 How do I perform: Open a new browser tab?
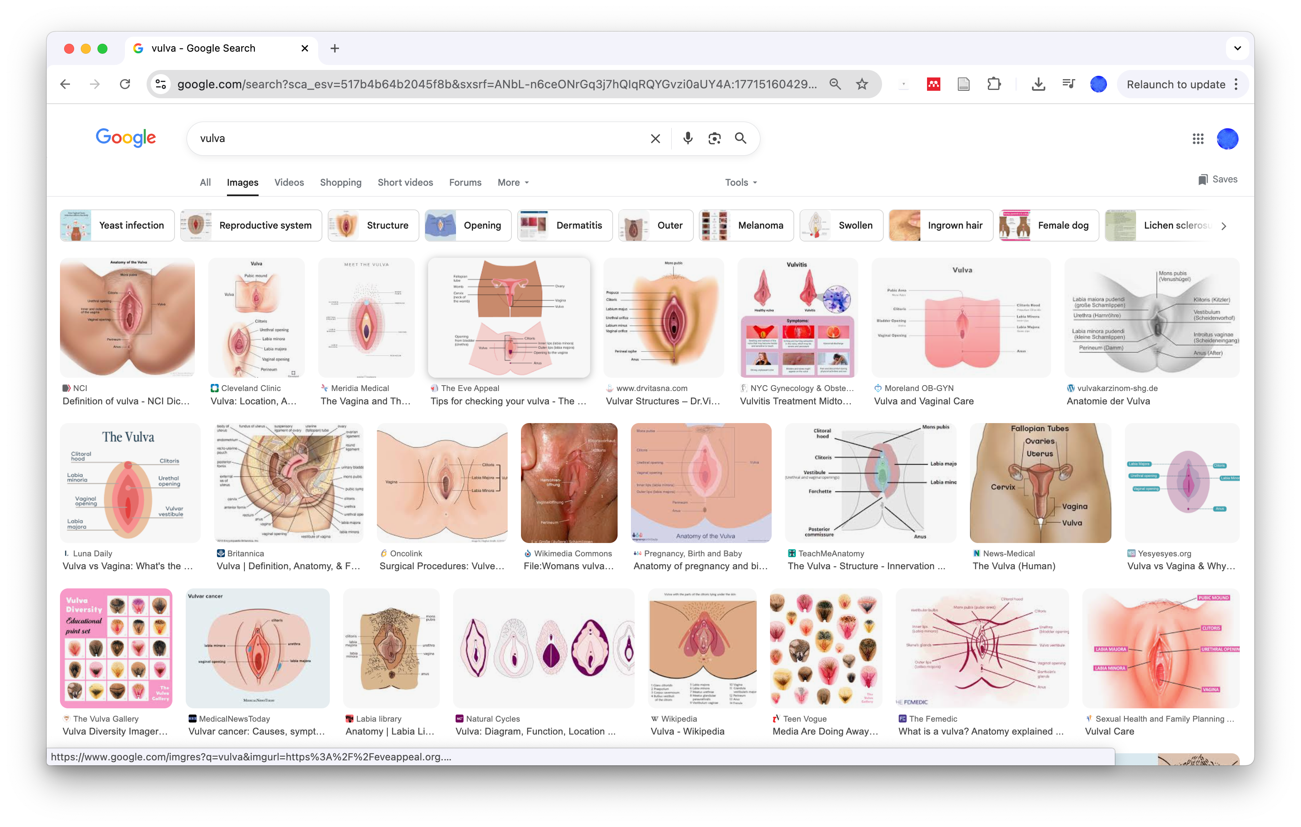335,48
